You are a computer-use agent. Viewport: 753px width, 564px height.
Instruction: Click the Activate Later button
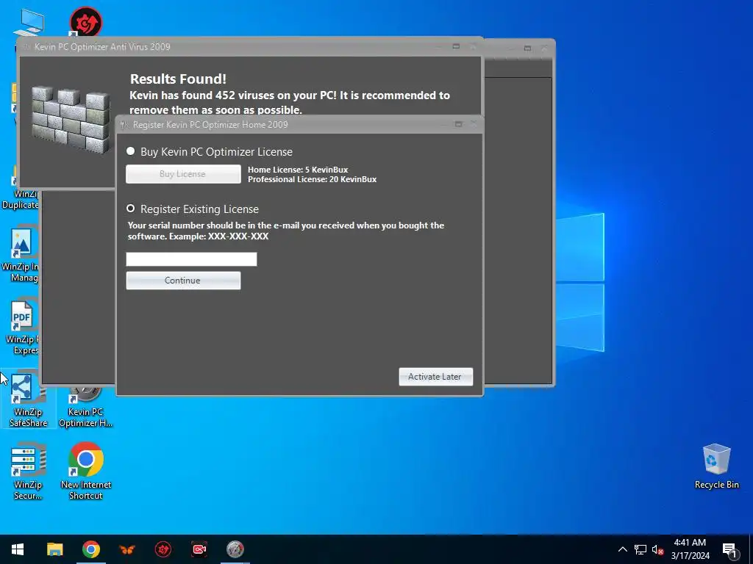tap(435, 377)
